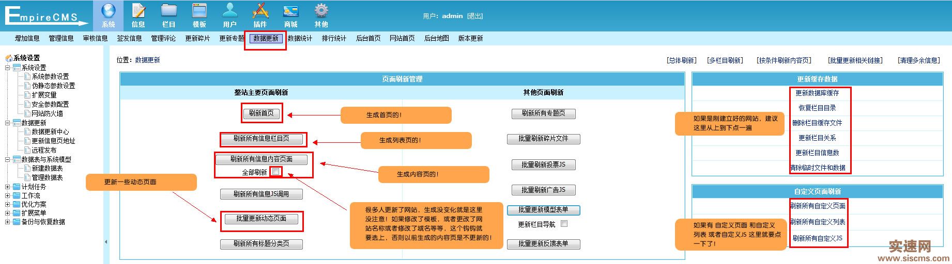Click the 刷新所有专题页 button
The image size is (952, 264).
pyautogui.click(x=543, y=113)
